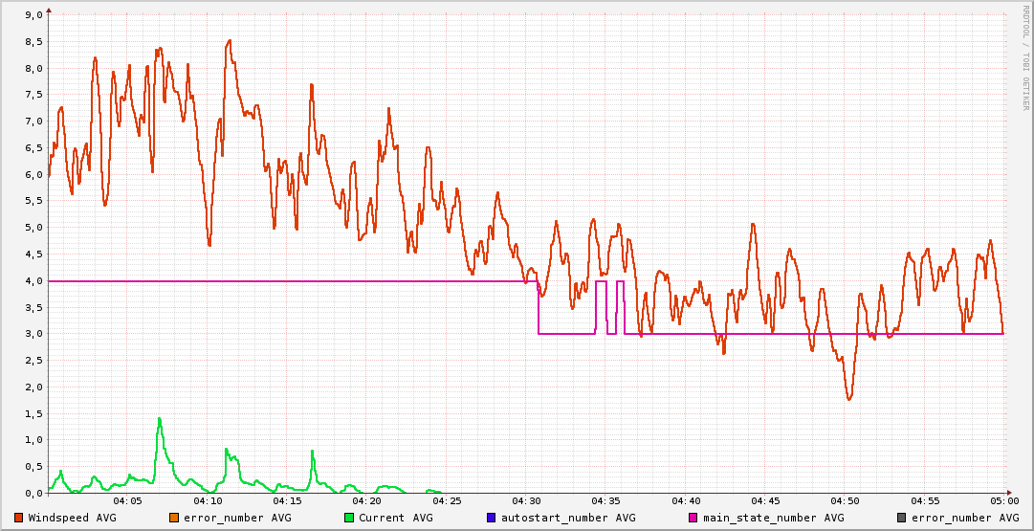Click the green Current legend swatch

pos(349,518)
